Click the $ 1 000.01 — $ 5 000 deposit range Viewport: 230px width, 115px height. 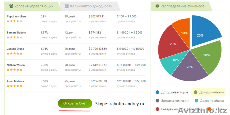tap(130, 33)
